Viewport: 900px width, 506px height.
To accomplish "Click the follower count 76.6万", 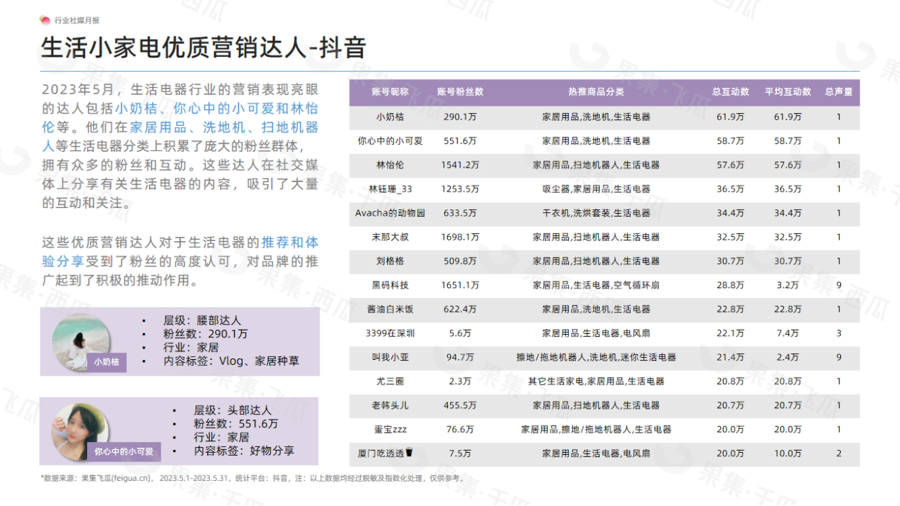I will pos(460,430).
